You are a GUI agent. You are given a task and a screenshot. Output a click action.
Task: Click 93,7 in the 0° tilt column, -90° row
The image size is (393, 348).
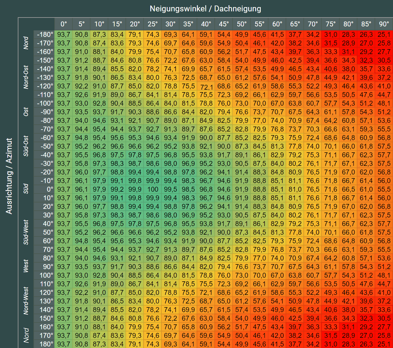pos(64,112)
